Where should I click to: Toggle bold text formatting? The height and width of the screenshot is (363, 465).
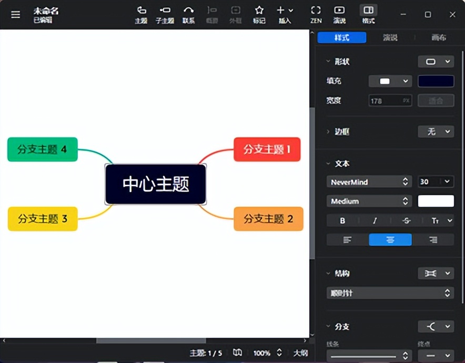click(x=342, y=220)
